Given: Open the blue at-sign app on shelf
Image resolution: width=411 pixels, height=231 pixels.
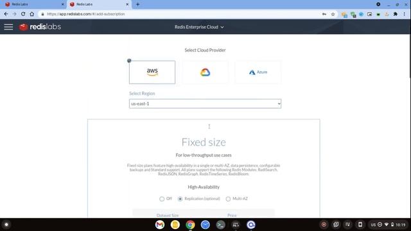Looking at the screenshot, I should tap(251, 225).
